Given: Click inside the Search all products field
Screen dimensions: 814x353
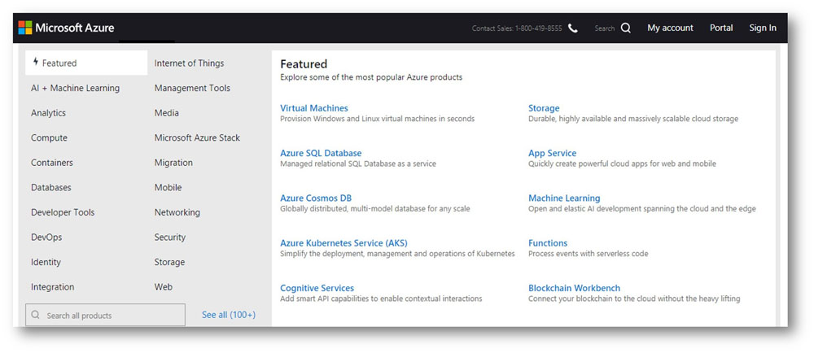Looking at the screenshot, I should (112, 316).
